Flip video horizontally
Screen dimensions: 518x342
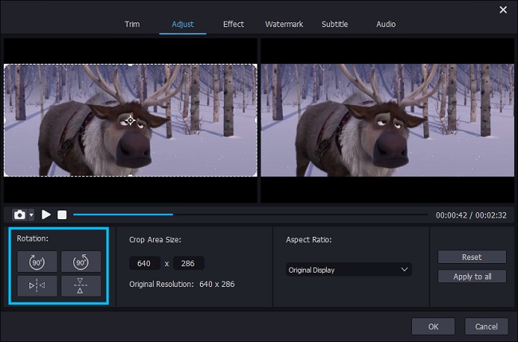click(37, 286)
